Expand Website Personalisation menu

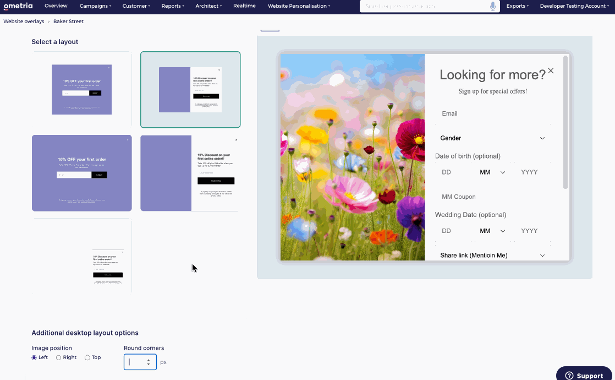[299, 6]
